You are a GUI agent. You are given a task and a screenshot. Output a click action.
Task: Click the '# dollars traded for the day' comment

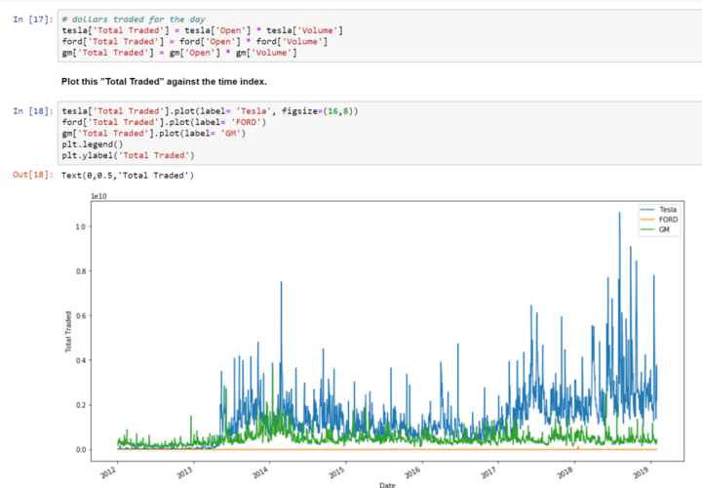134,20
